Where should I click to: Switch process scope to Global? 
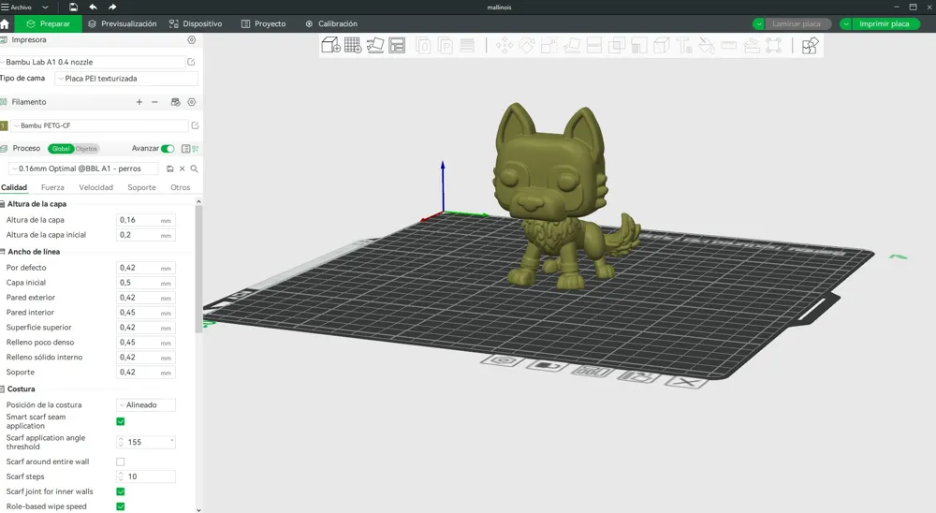[x=61, y=149]
